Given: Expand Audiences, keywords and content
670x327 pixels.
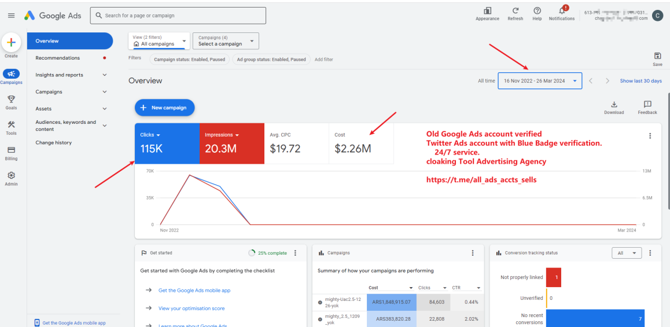Looking at the screenshot, I should 105,125.
